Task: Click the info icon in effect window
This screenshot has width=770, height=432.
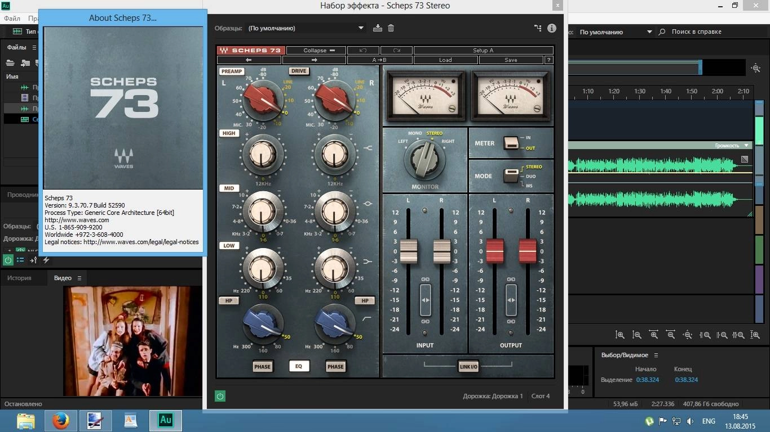Action: pos(552,28)
